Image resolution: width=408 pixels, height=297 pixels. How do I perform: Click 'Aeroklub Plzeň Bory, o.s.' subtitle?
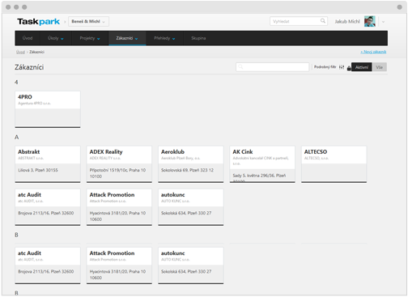(x=181, y=158)
